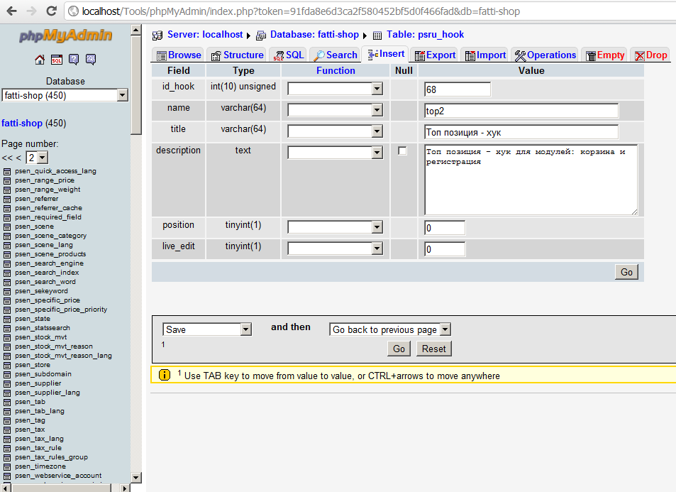Open the Export tab
Image resolution: width=676 pixels, height=492 pixels.
point(435,55)
